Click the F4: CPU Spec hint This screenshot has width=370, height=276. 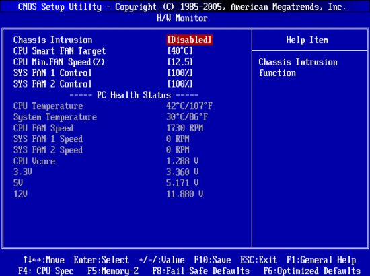[46, 271]
